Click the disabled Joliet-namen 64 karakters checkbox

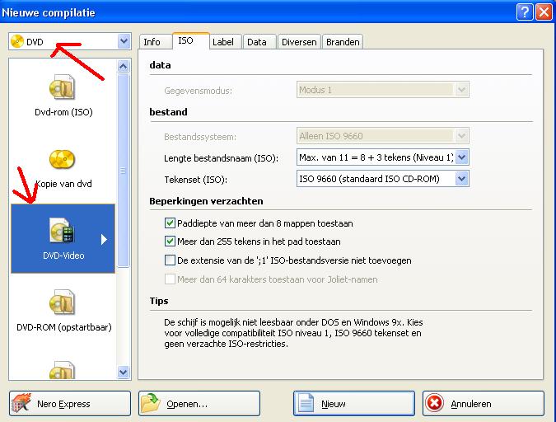[170, 279]
